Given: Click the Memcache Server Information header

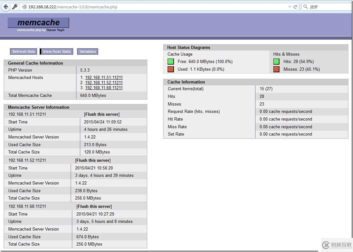Looking at the screenshot, I should click(38, 107).
